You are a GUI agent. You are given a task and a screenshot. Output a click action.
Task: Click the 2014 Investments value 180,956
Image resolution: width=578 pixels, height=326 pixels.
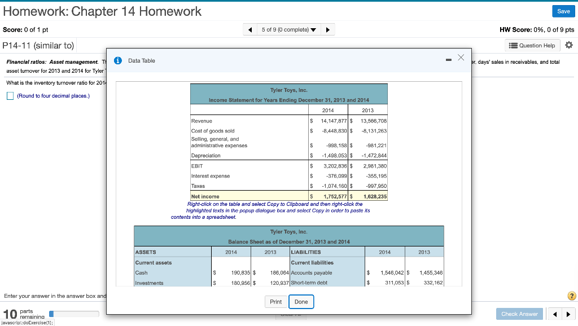(240, 283)
